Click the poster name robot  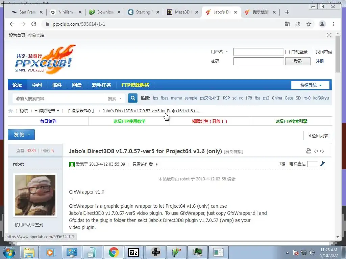[x=19, y=164]
